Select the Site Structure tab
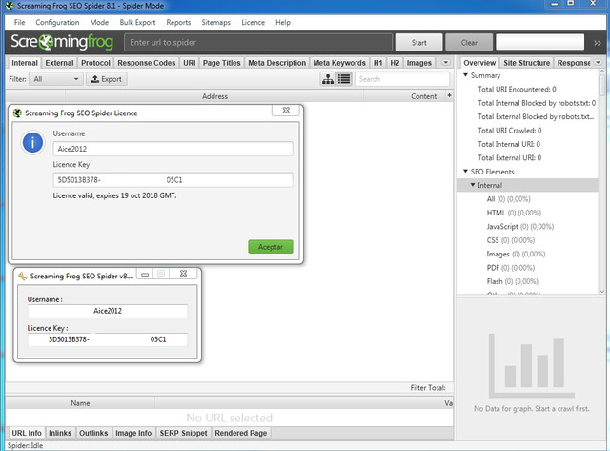This screenshot has height=451, width=610. click(526, 63)
